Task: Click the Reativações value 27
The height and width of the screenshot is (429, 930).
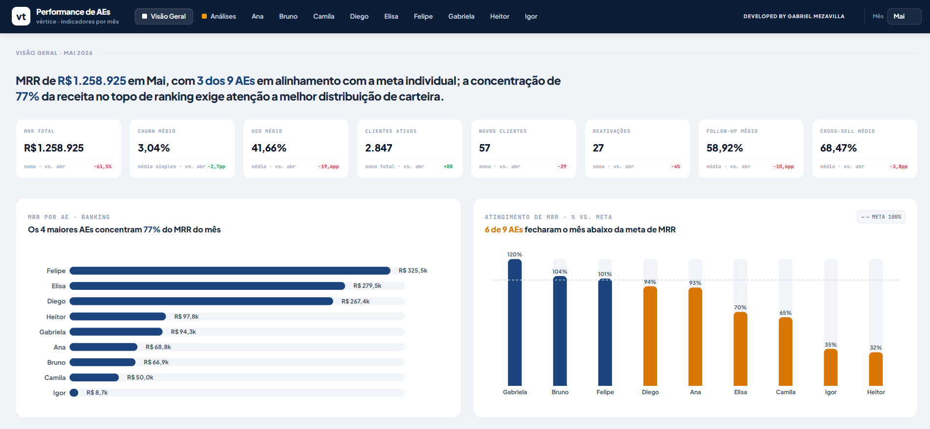Action: [598, 148]
